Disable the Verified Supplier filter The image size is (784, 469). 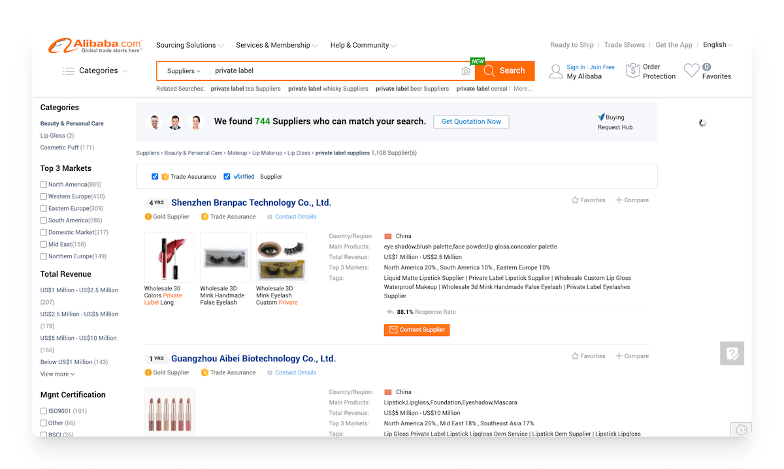(228, 176)
